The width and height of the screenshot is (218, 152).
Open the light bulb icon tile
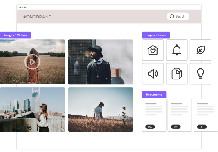pyautogui.click(x=200, y=74)
